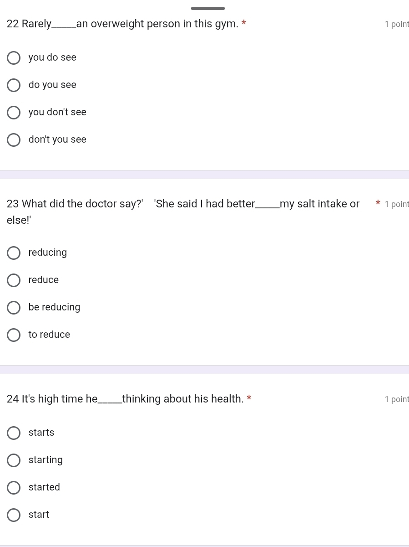Click the question 24 'high time' prompt text

pos(125,399)
